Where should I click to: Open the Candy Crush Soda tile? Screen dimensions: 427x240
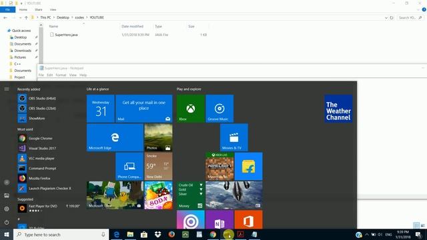(158, 195)
